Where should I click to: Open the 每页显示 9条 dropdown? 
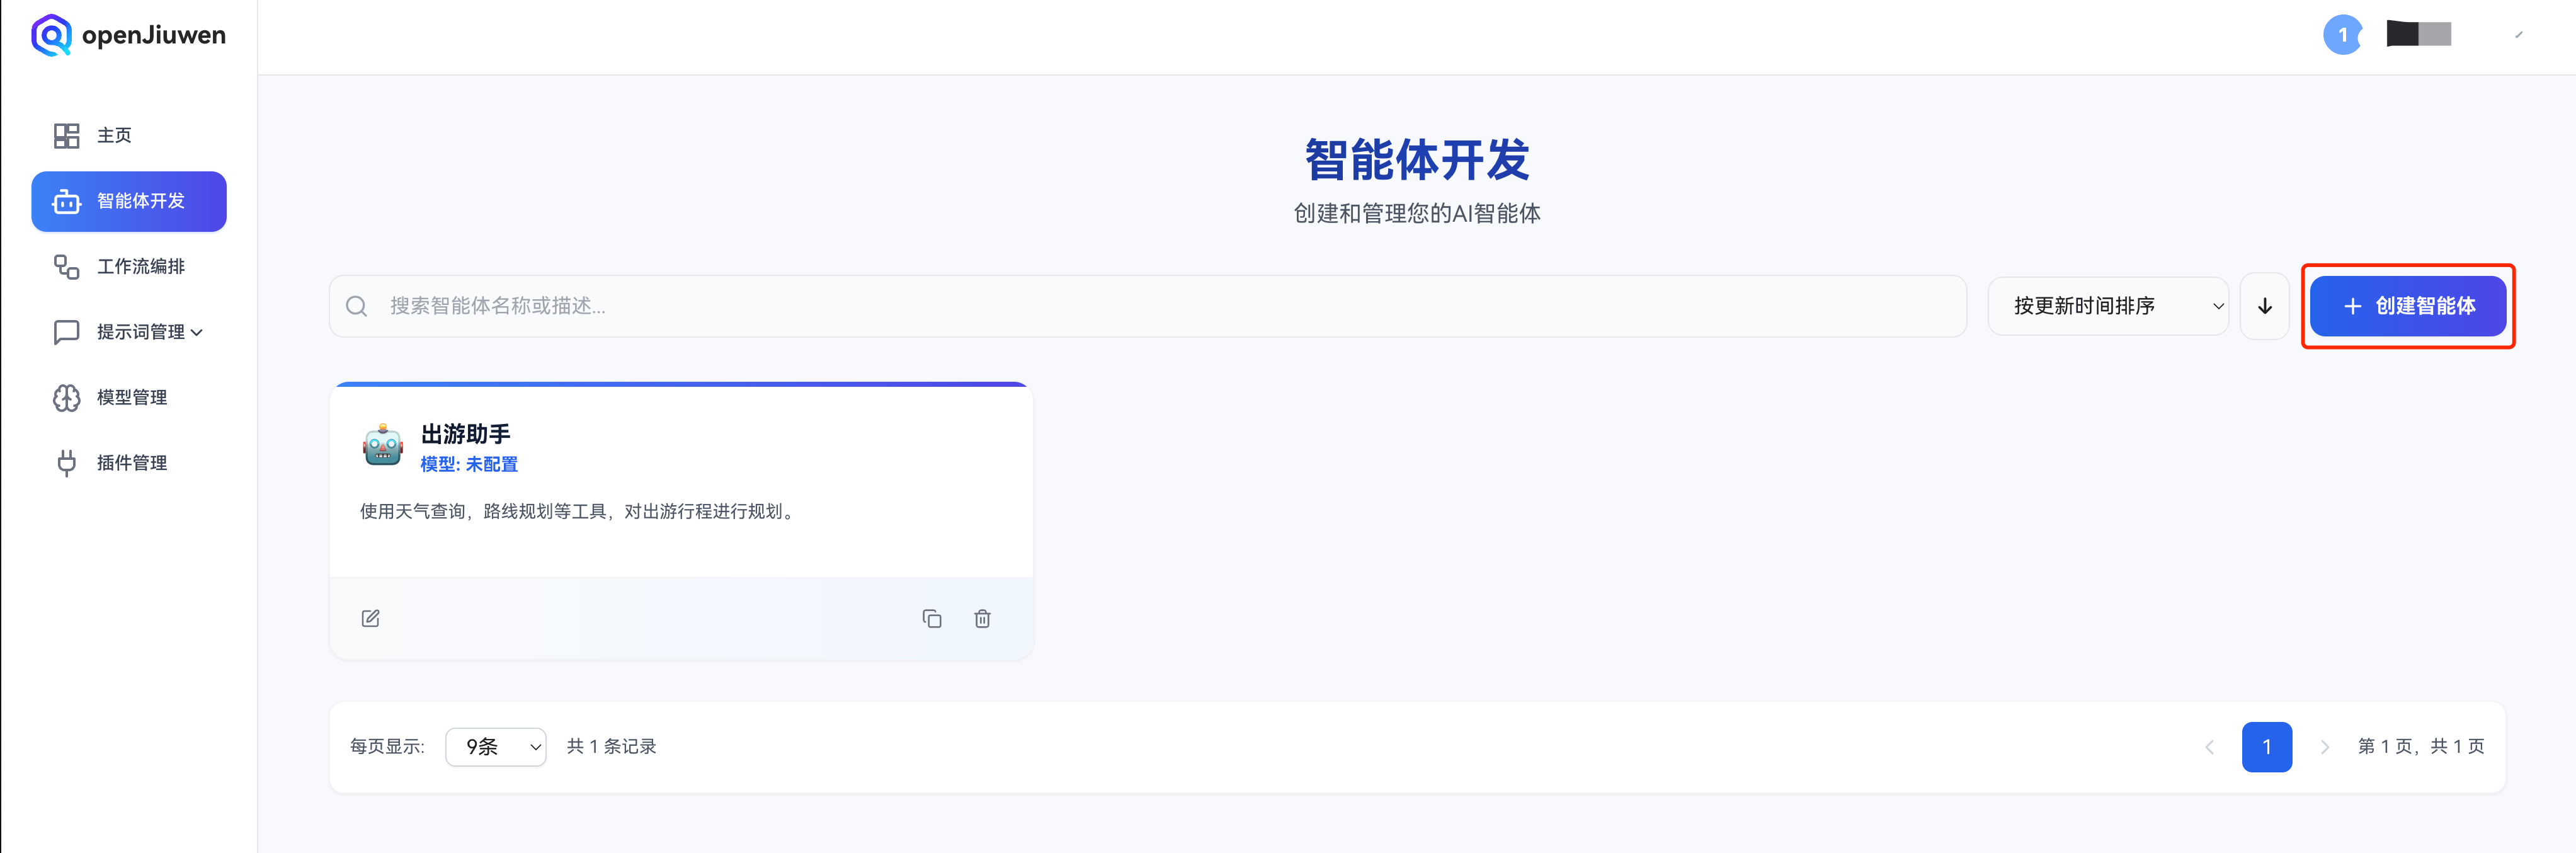496,746
